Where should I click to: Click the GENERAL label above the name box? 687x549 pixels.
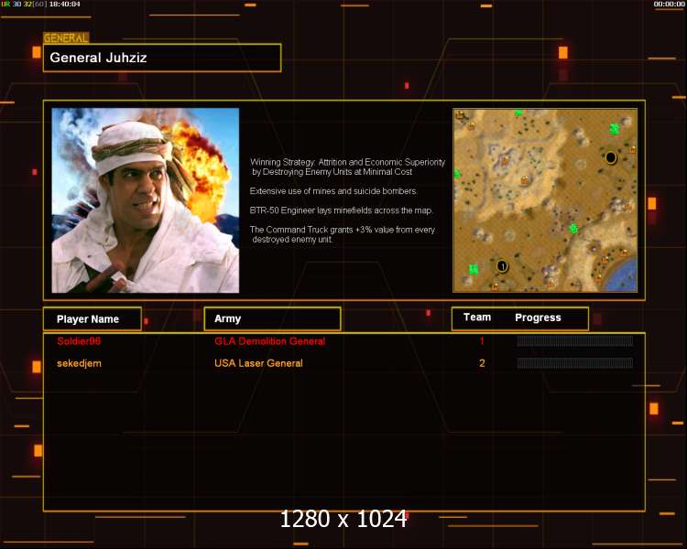(66, 38)
